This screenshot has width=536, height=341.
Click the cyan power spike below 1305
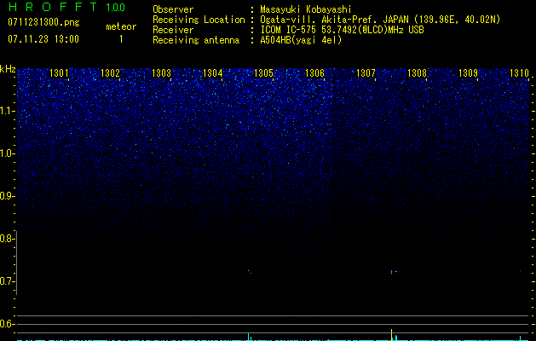point(249,336)
